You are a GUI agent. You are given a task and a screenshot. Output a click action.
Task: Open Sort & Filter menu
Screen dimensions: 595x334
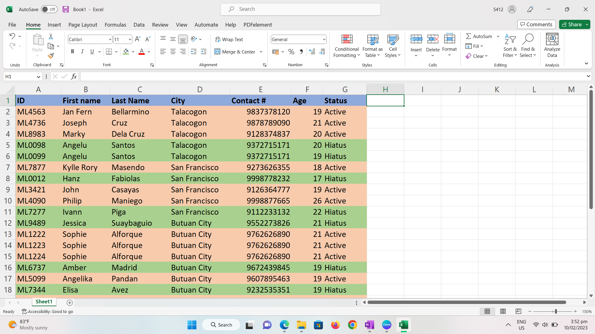click(510, 46)
